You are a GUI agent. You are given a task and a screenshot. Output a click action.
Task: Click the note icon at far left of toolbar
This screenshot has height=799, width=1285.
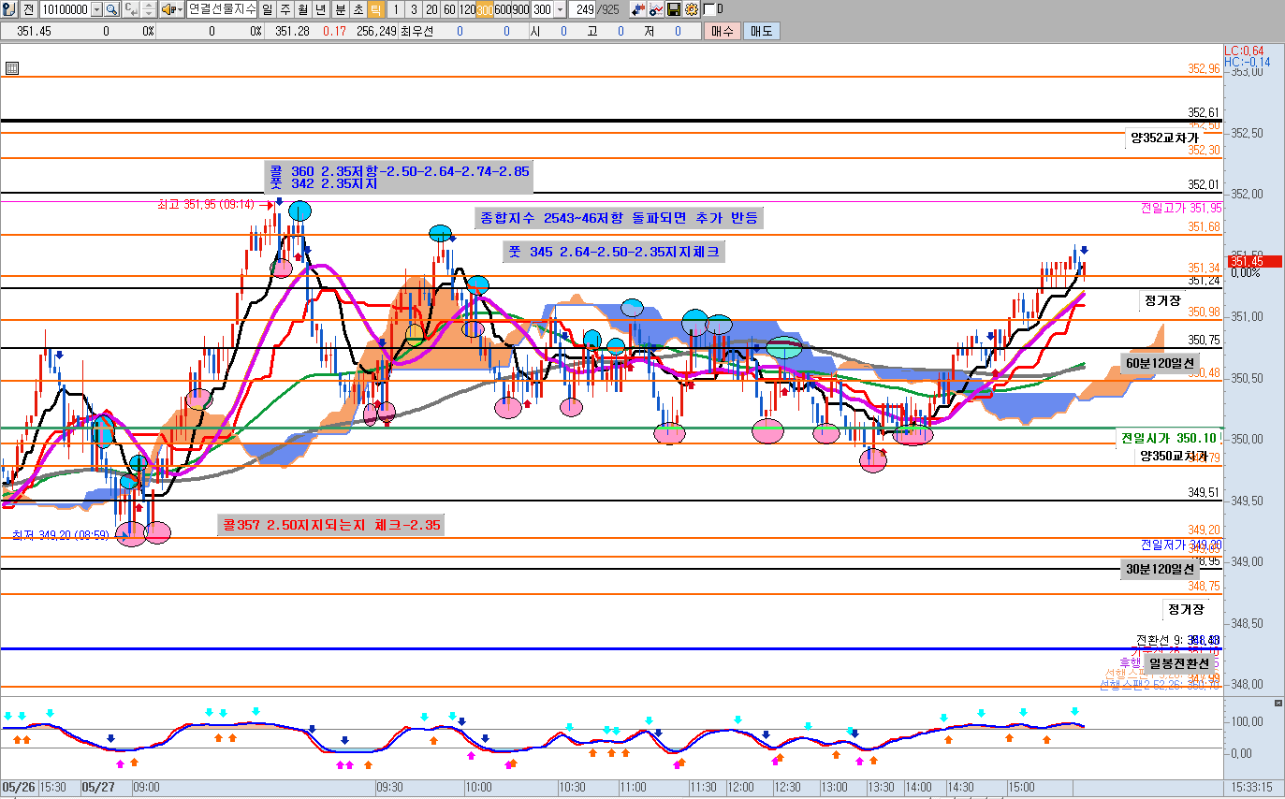coord(8,9)
